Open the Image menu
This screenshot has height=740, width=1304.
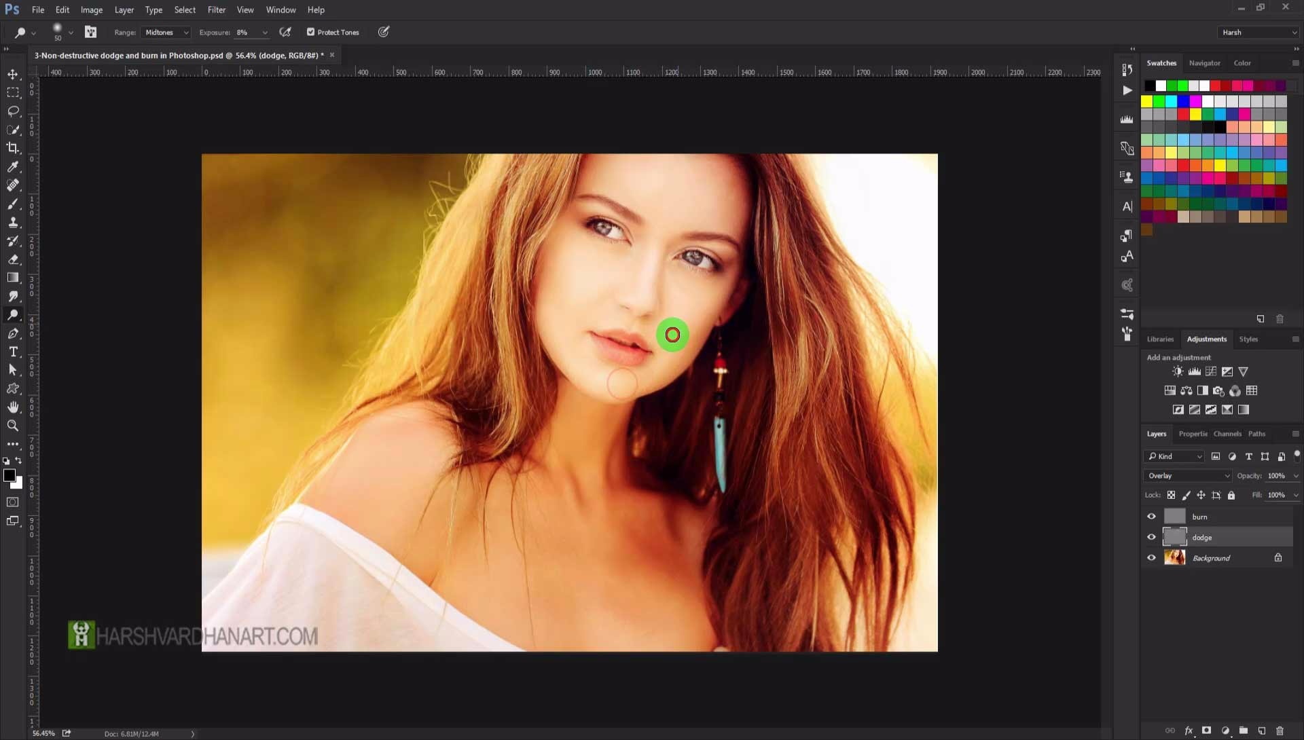coord(91,10)
